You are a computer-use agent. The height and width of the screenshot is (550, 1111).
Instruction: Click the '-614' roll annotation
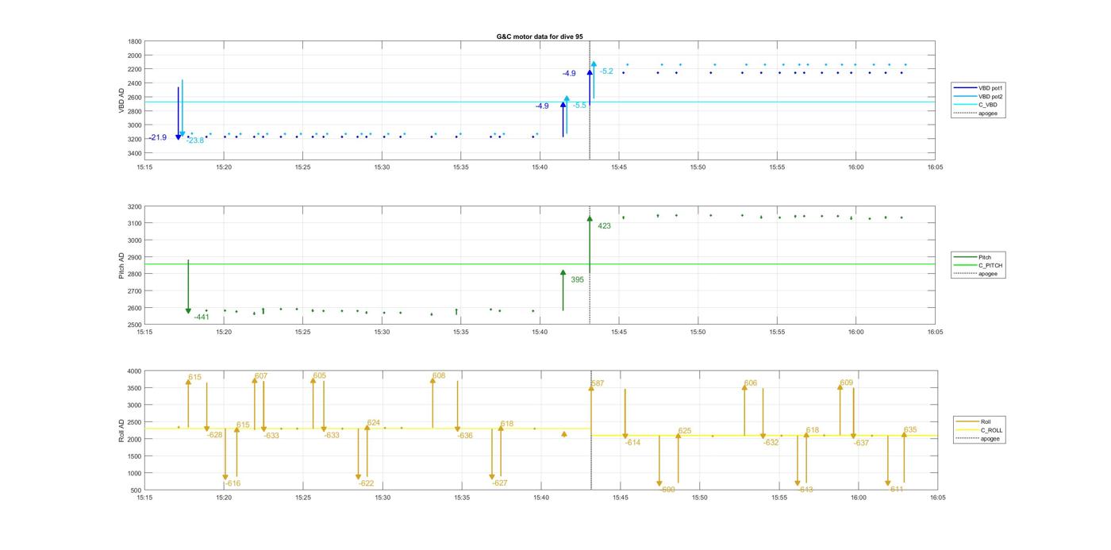click(x=632, y=443)
